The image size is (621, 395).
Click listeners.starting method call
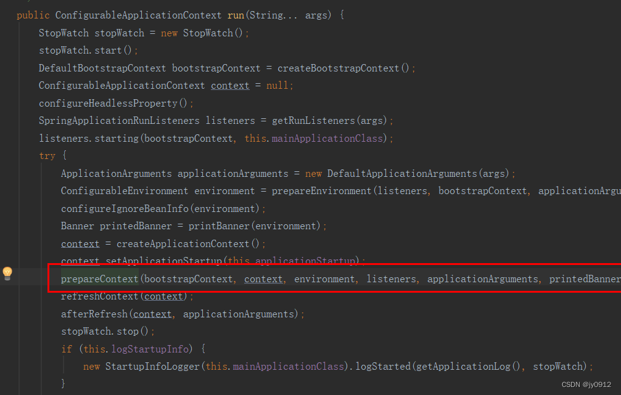[89, 139]
